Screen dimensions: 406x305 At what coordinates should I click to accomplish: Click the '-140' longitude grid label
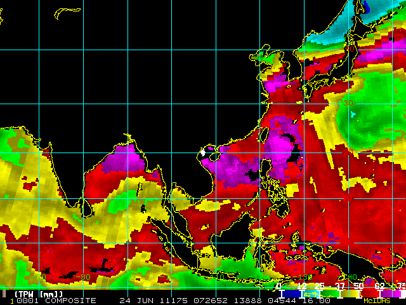pos(348,277)
